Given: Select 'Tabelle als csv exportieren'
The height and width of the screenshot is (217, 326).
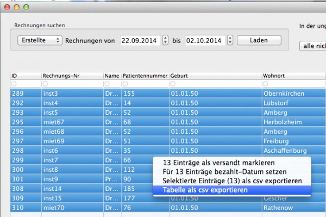Looking at the screenshot, I should tap(232, 190).
